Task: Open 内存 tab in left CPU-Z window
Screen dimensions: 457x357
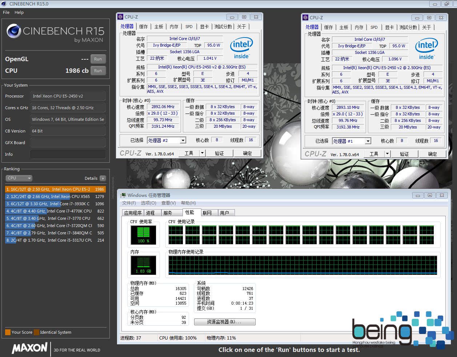Action: click(174, 27)
